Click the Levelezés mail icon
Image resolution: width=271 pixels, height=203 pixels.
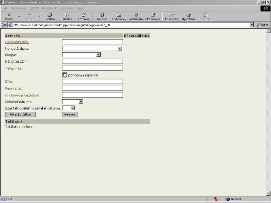pyautogui.click(x=170, y=15)
